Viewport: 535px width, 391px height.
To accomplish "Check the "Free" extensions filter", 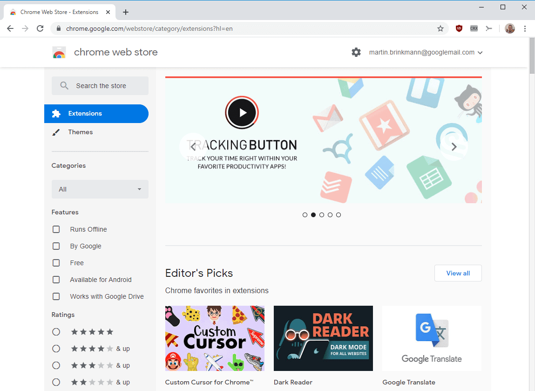I will 56,263.
